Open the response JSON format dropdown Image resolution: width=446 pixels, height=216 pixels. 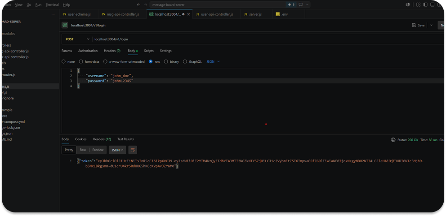point(117,150)
